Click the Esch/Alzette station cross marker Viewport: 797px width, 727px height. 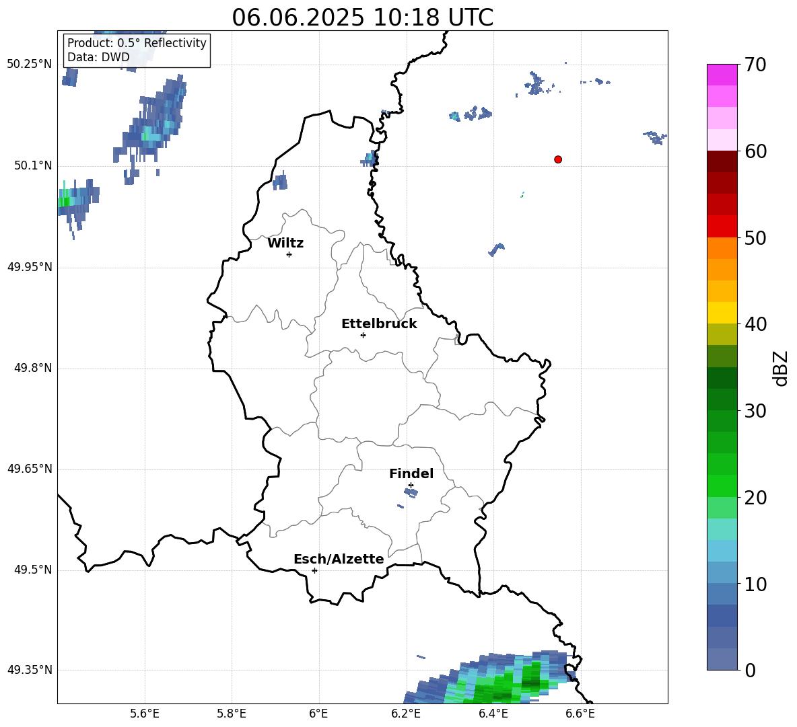point(314,570)
